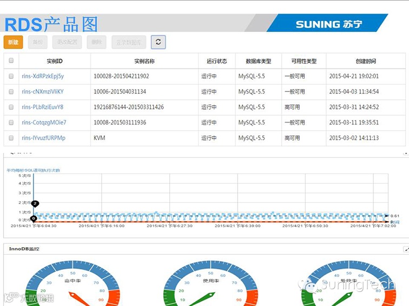Select instance name 10008-201503111936
The height and width of the screenshot is (306, 409).
pos(120,123)
